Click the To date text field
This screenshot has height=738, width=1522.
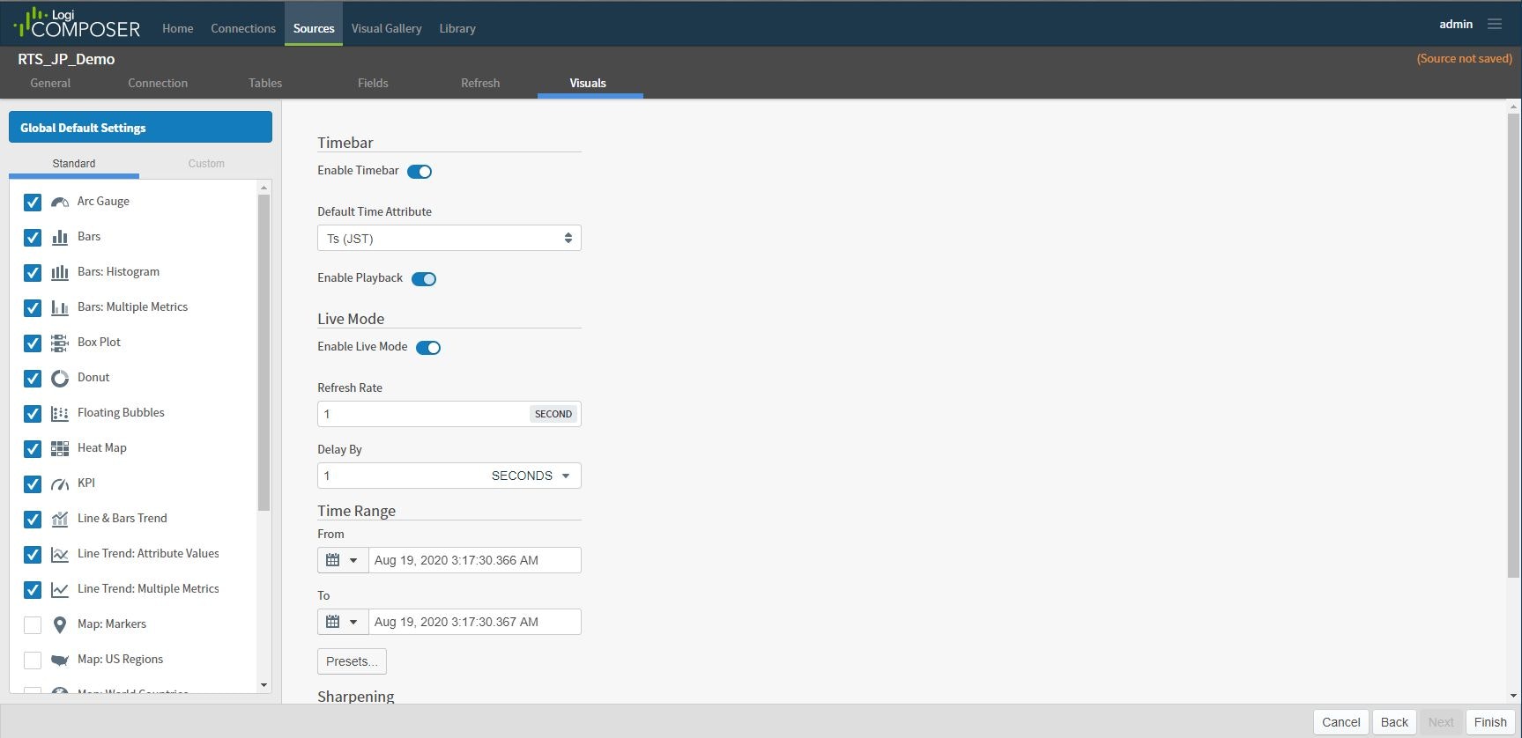[475, 622]
